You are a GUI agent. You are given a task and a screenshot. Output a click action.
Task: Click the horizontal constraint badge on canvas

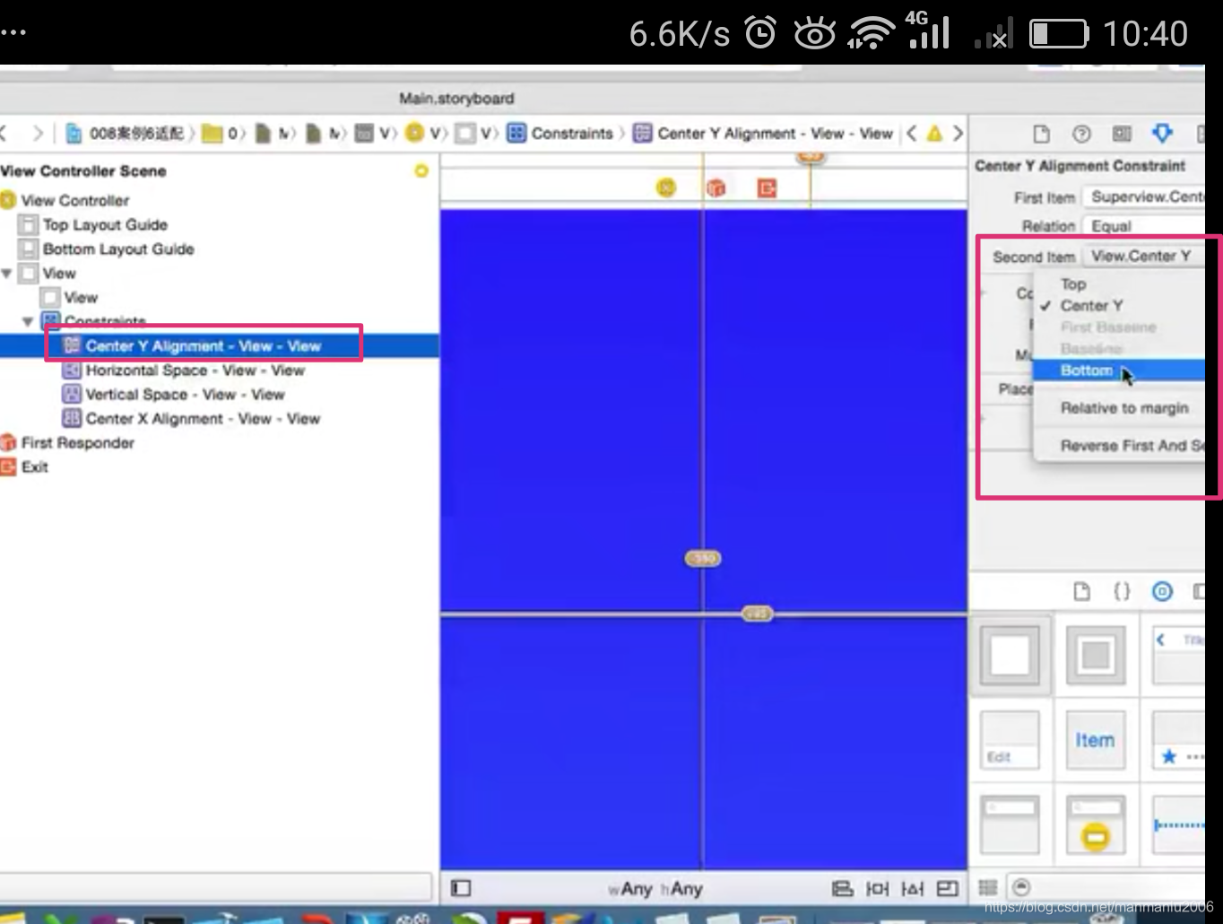click(758, 614)
